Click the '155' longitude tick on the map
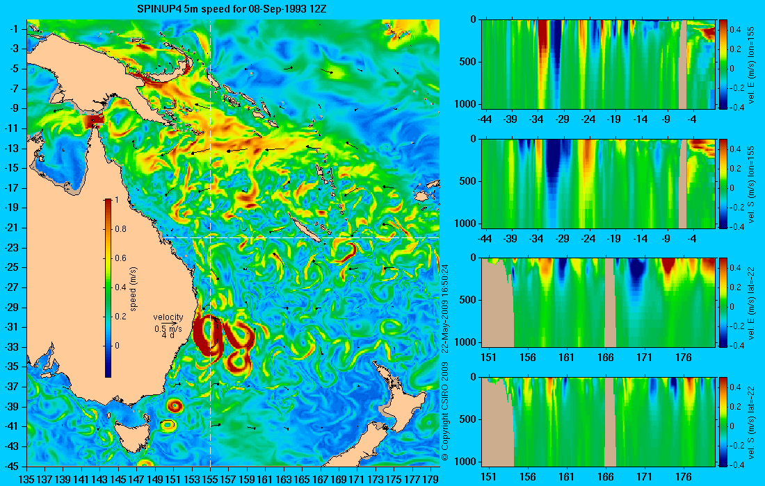This screenshot has height=486, width=765. 210,479
